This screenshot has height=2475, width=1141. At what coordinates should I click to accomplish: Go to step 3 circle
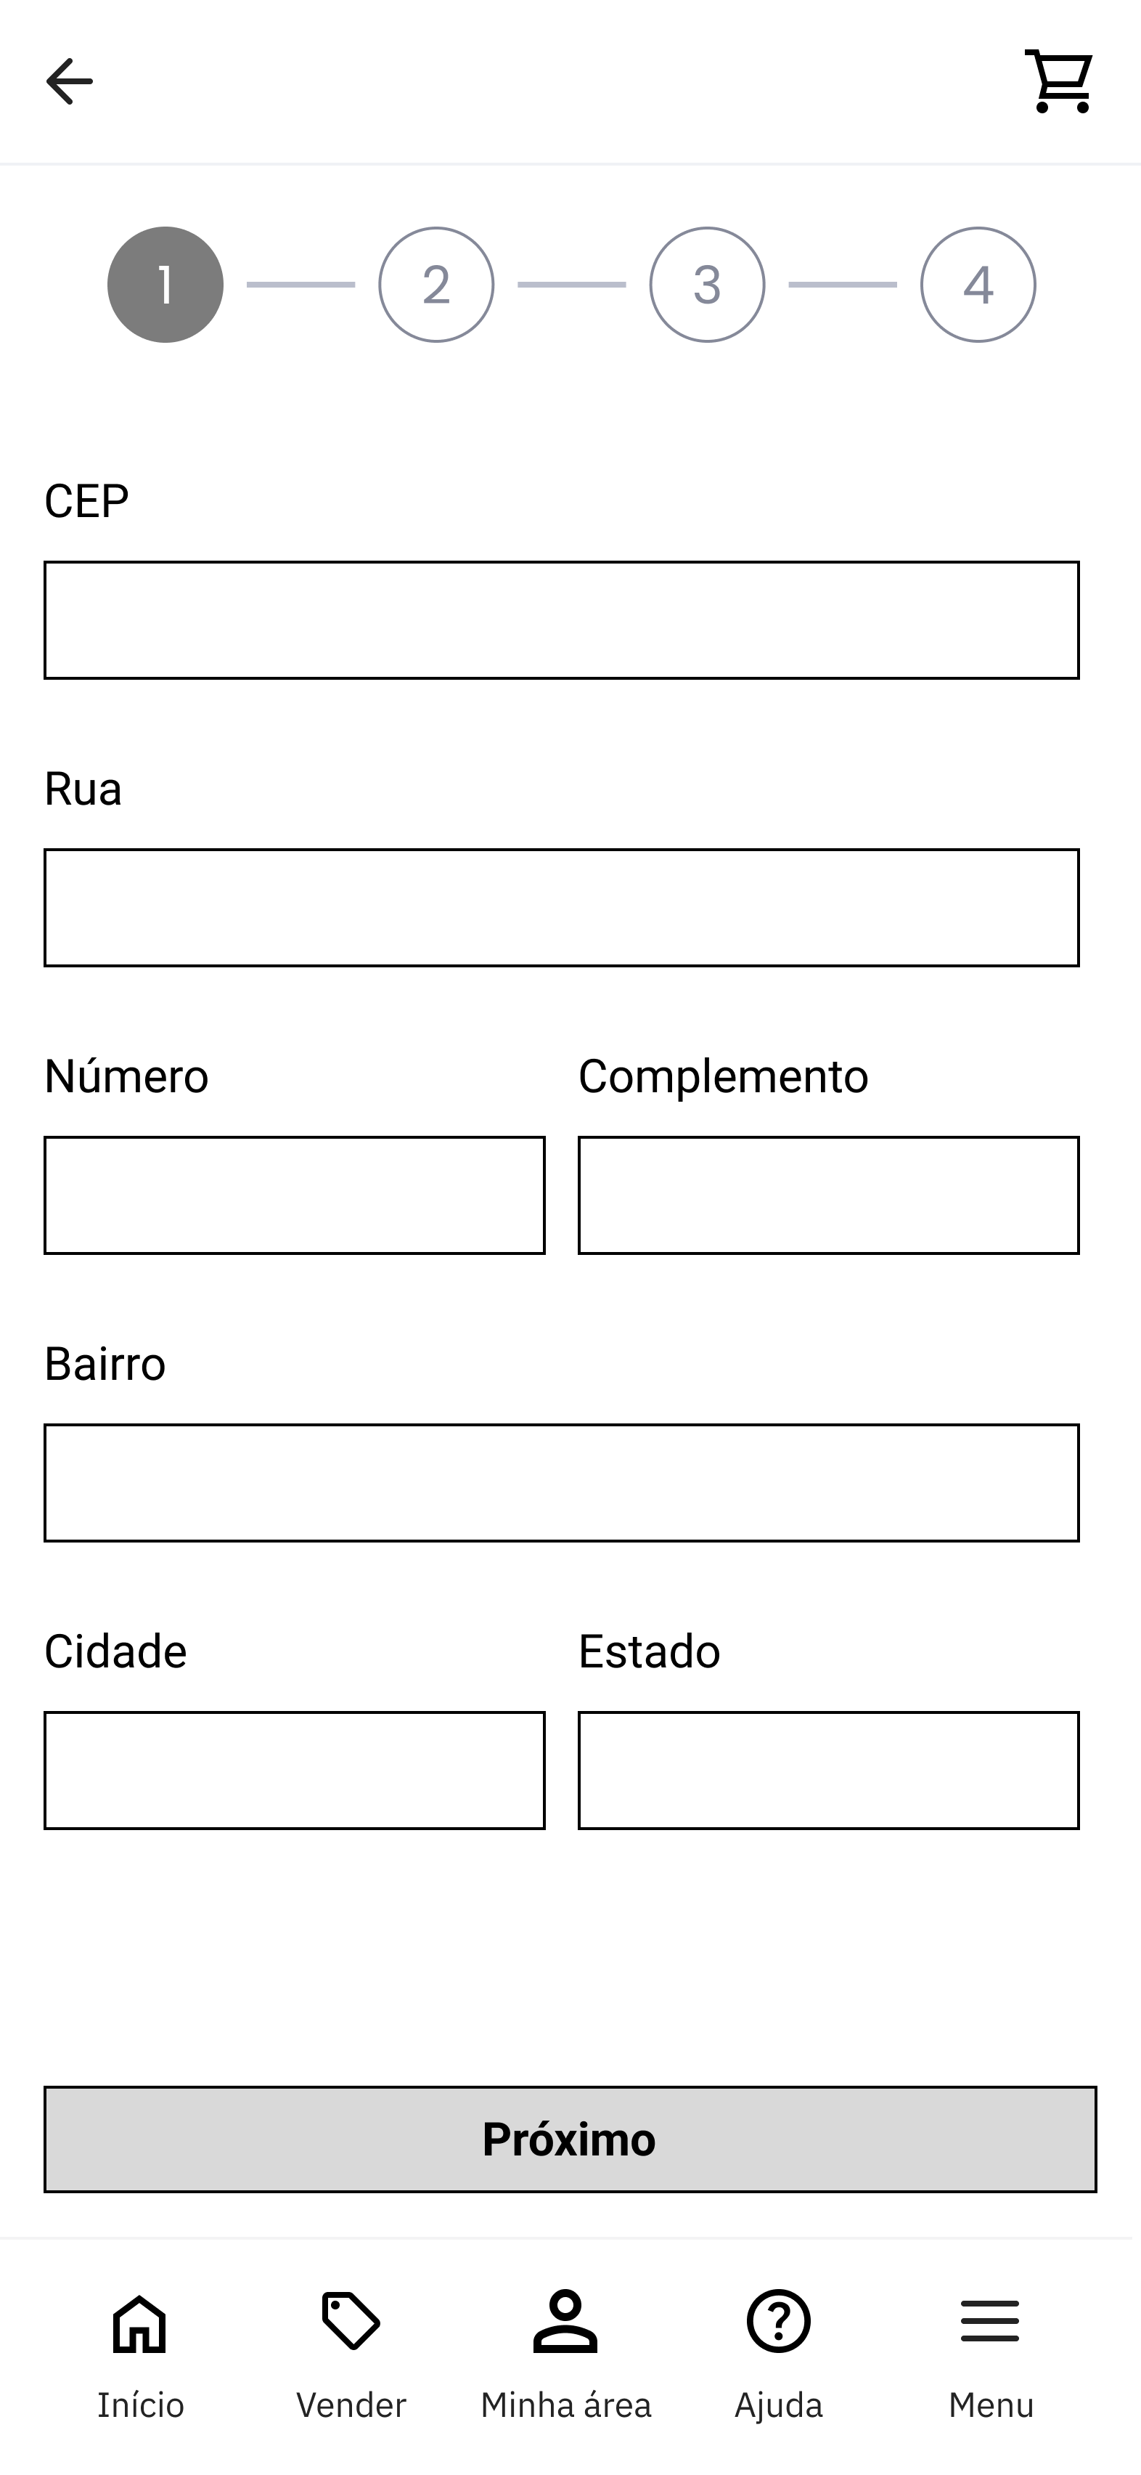tap(707, 285)
